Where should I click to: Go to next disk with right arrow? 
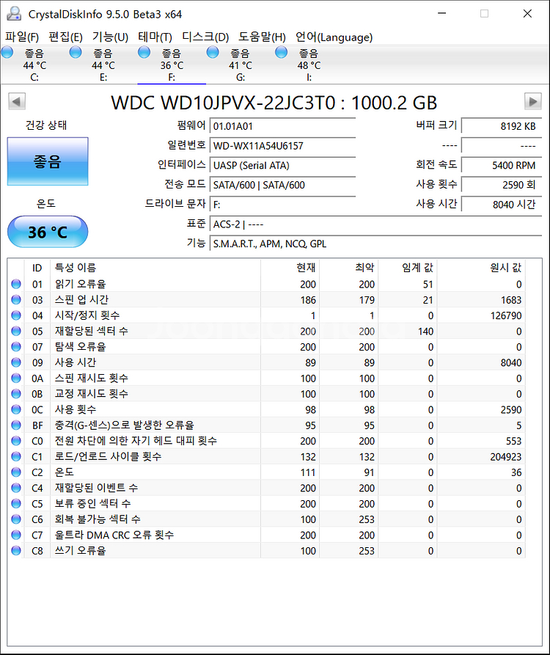pos(533,101)
